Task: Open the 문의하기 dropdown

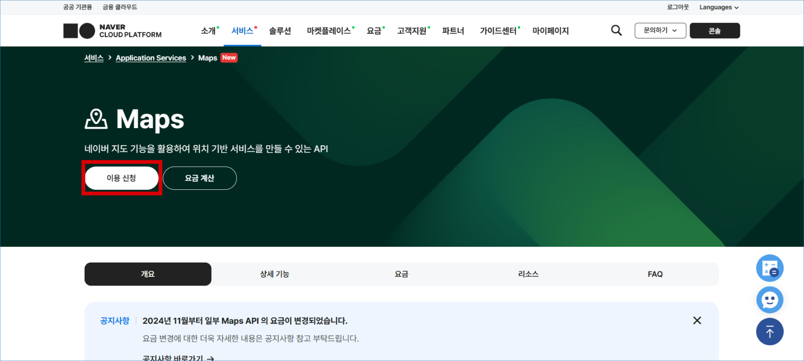Action: tap(660, 31)
